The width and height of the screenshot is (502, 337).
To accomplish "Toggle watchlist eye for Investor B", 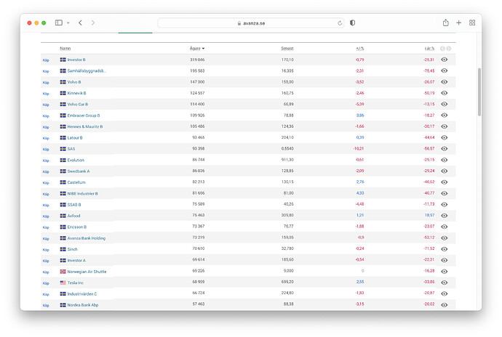I will 444,60.
